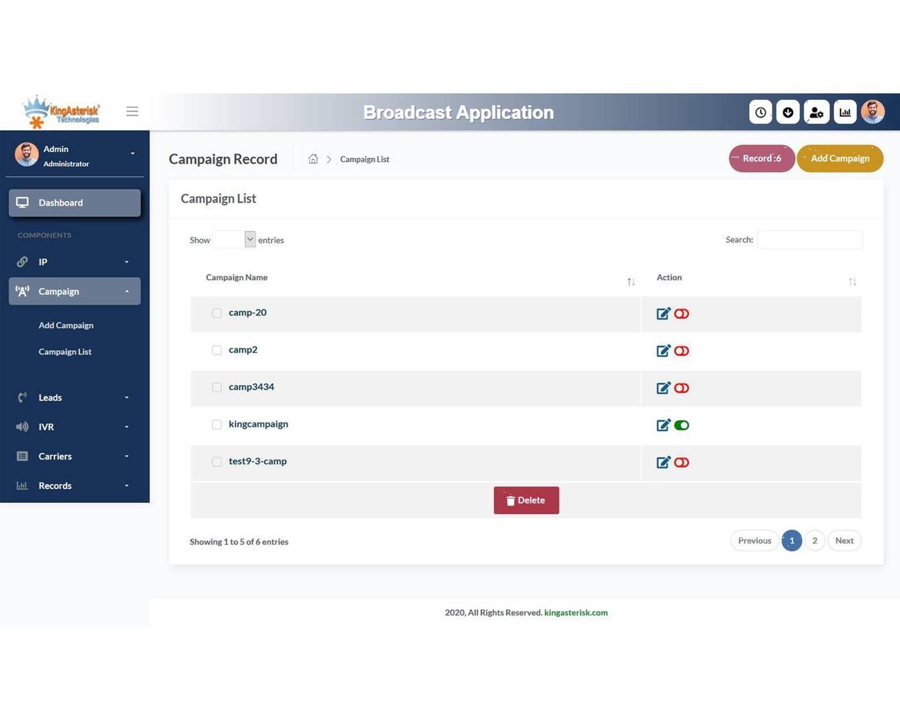Click the Search input field
900x709 pixels.
pyautogui.click(x=809, y=240)
